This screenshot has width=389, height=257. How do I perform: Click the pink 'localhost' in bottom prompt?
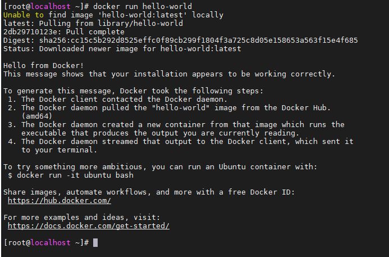tap(51, 242)
